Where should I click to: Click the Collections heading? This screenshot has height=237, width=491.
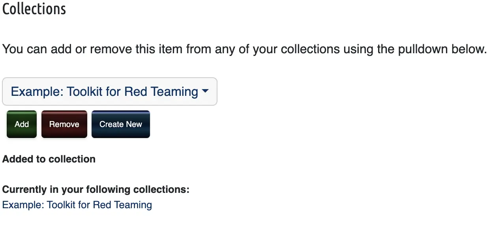point(34,9)
